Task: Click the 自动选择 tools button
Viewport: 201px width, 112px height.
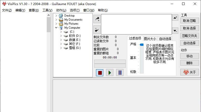Action: pyautogui.click(x=189, y=43)
